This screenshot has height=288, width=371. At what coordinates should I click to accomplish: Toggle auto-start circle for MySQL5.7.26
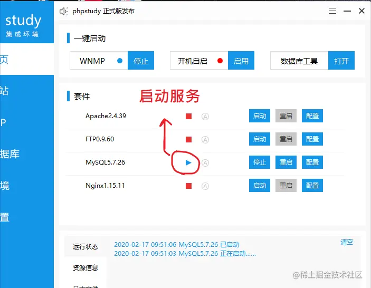click(205, 163)
